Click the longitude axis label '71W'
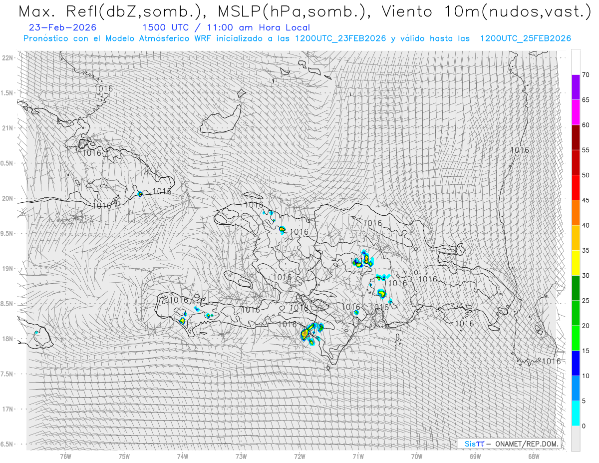599x463 pixels. pyautogui.click(x=358, y=456)
